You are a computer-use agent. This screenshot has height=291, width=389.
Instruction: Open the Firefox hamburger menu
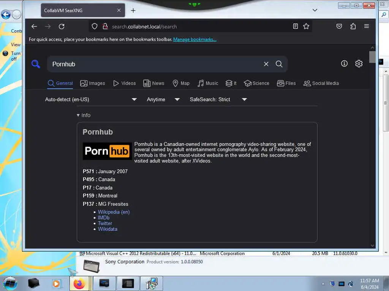coord(367,26)
